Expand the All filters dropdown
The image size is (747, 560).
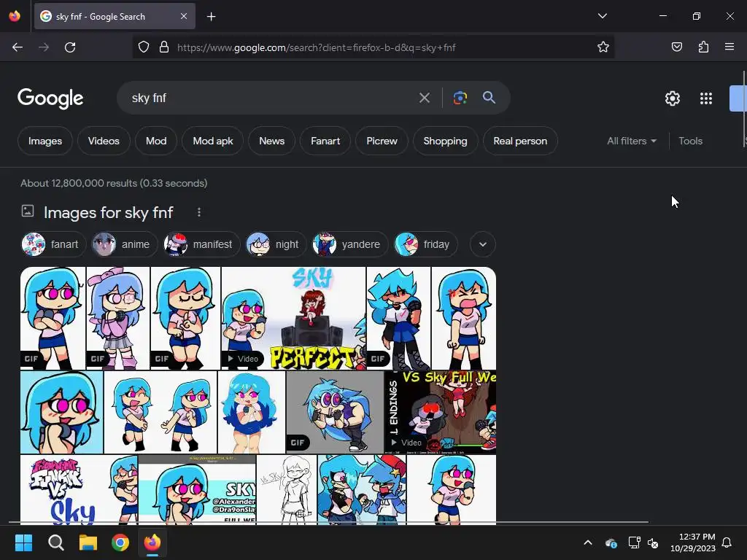(x=632, y=141)
